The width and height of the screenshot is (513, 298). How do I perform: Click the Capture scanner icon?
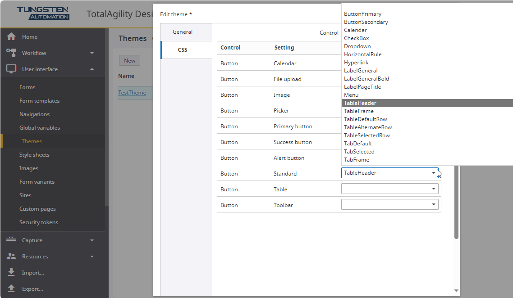(11, 239)
